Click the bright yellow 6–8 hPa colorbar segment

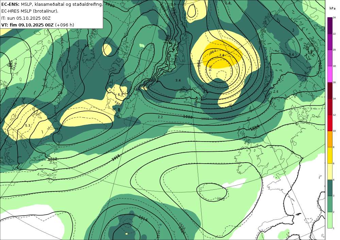[330, 155]
